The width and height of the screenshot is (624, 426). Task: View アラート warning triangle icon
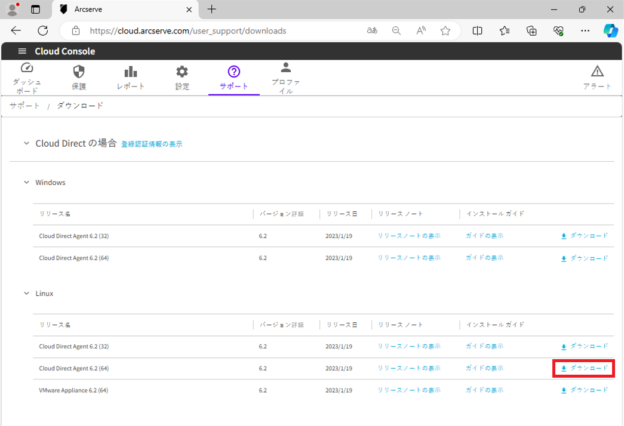click(597, 72)
